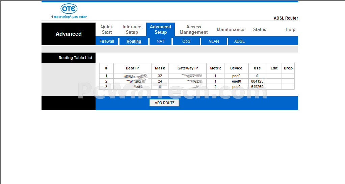Open the Quick Start tab
The height and width of the screenshot is (184, 345).
pyautogui.click(x=107, y=29)
